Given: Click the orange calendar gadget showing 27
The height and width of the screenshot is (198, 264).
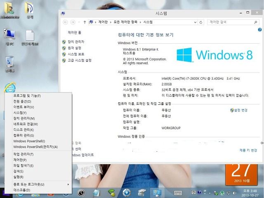Looking at the screenshot, I should click(241, 175).
